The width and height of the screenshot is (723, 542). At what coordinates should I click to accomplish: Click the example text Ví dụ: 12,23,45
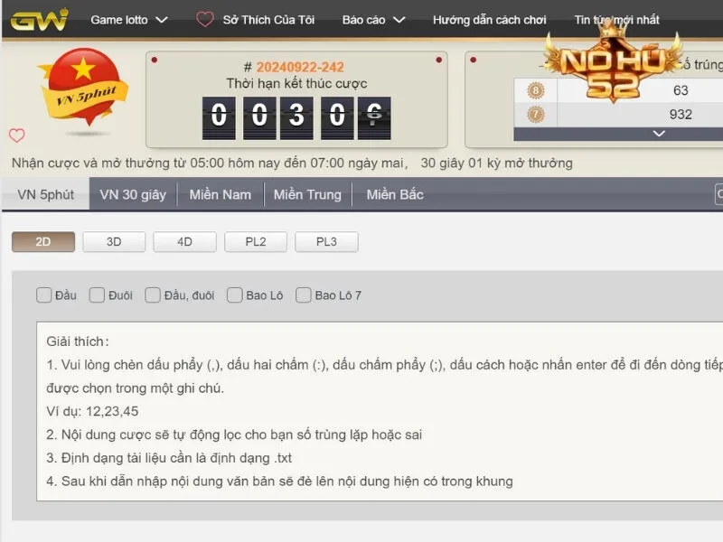tap(92, 411)
